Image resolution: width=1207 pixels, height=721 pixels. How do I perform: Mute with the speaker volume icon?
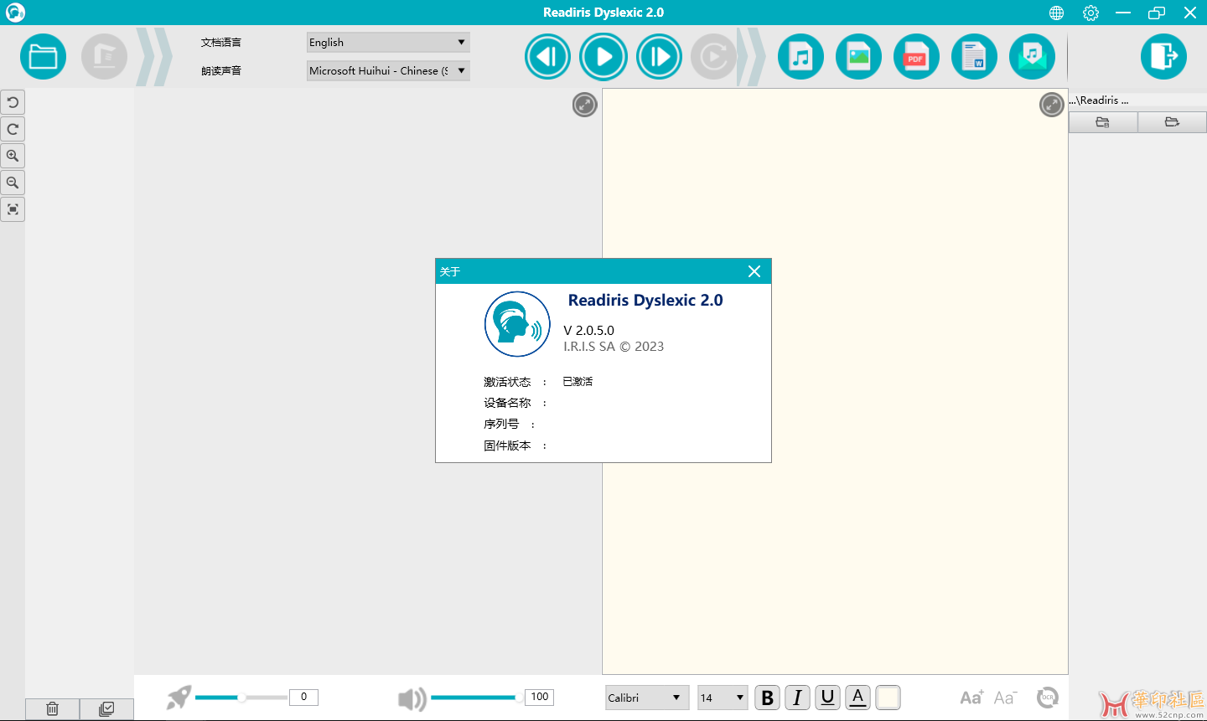coord(412,698)
